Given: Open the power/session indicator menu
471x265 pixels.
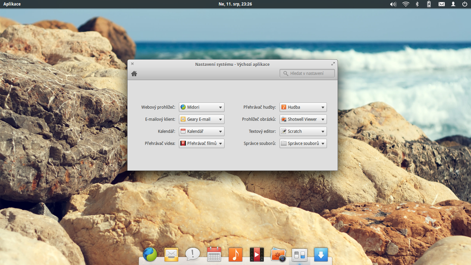Looking at the screenshot, I should [465, 4].
